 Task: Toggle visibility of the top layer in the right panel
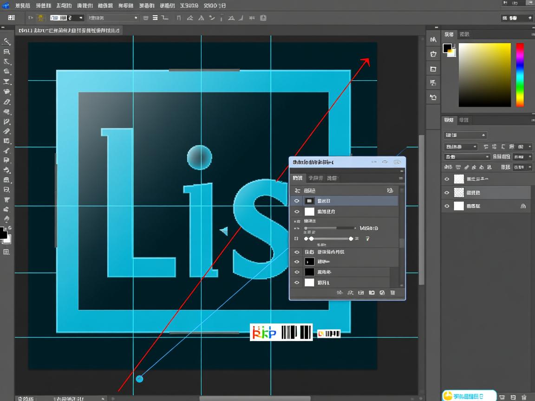pos(447,179)
